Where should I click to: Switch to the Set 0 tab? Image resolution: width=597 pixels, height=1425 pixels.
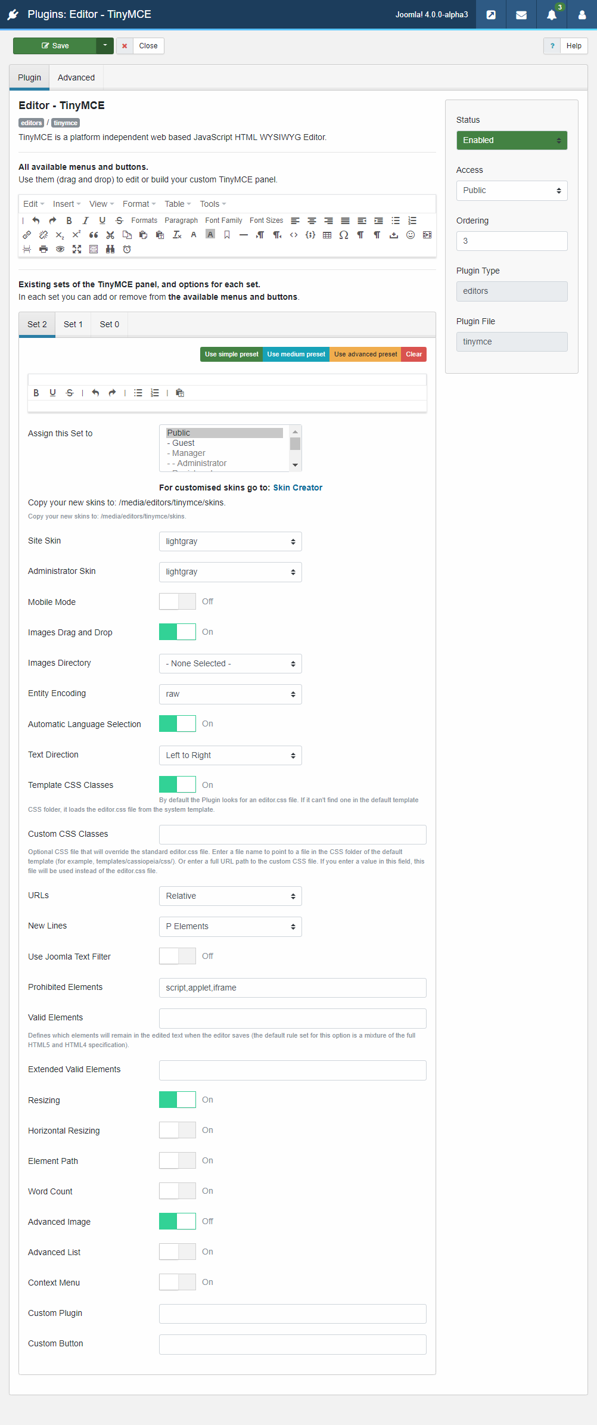click(110, 324)
